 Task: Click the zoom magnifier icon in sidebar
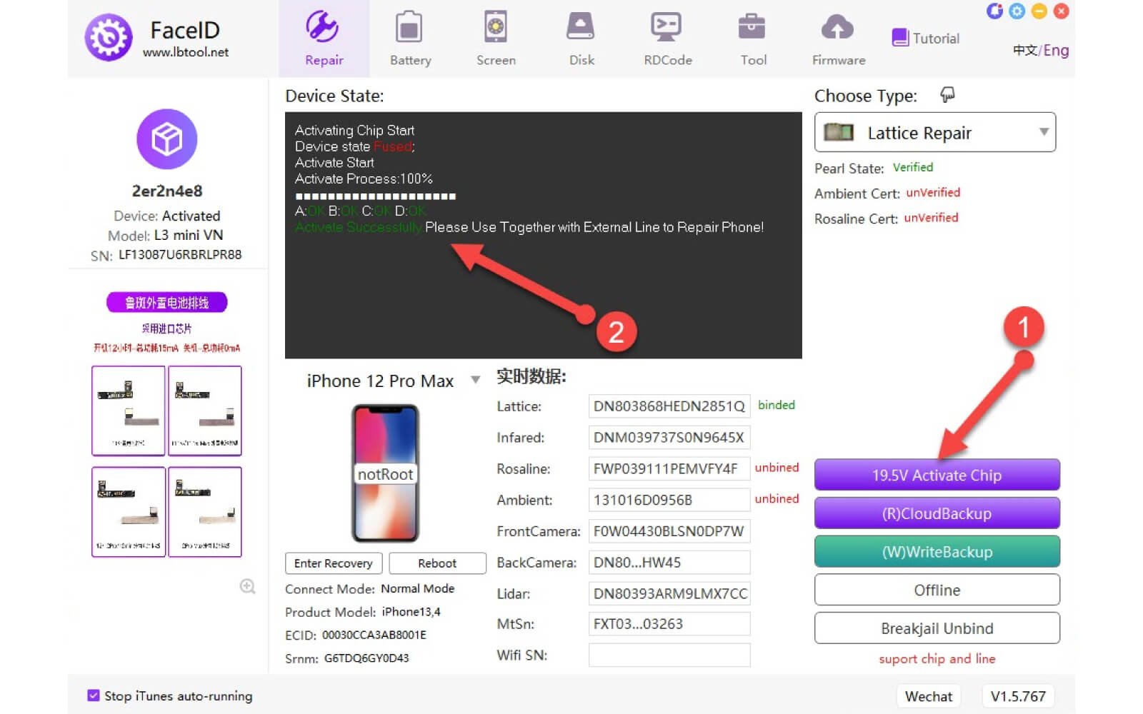pyautogui.click(x=247, y=586)
